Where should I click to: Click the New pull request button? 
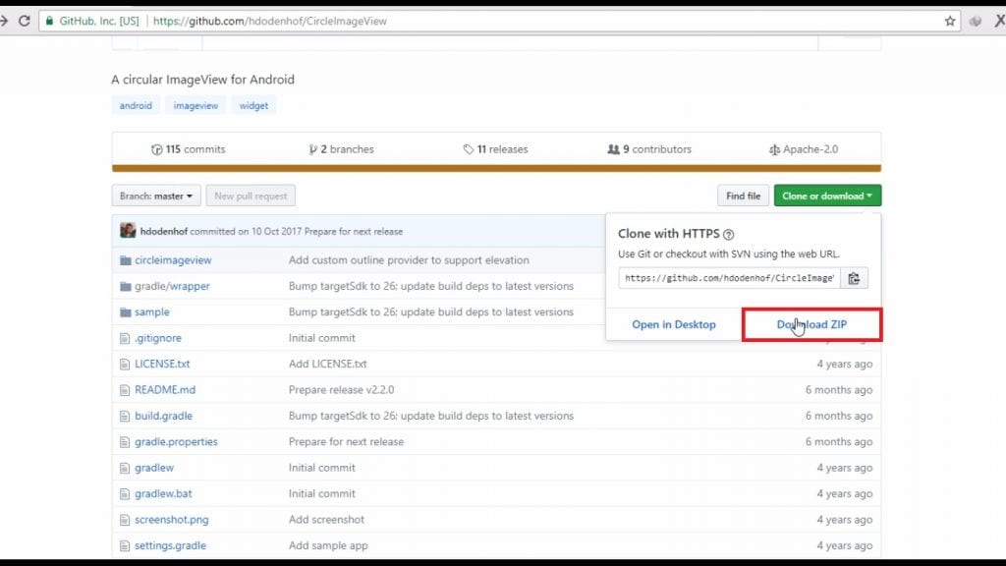[251, 196]
